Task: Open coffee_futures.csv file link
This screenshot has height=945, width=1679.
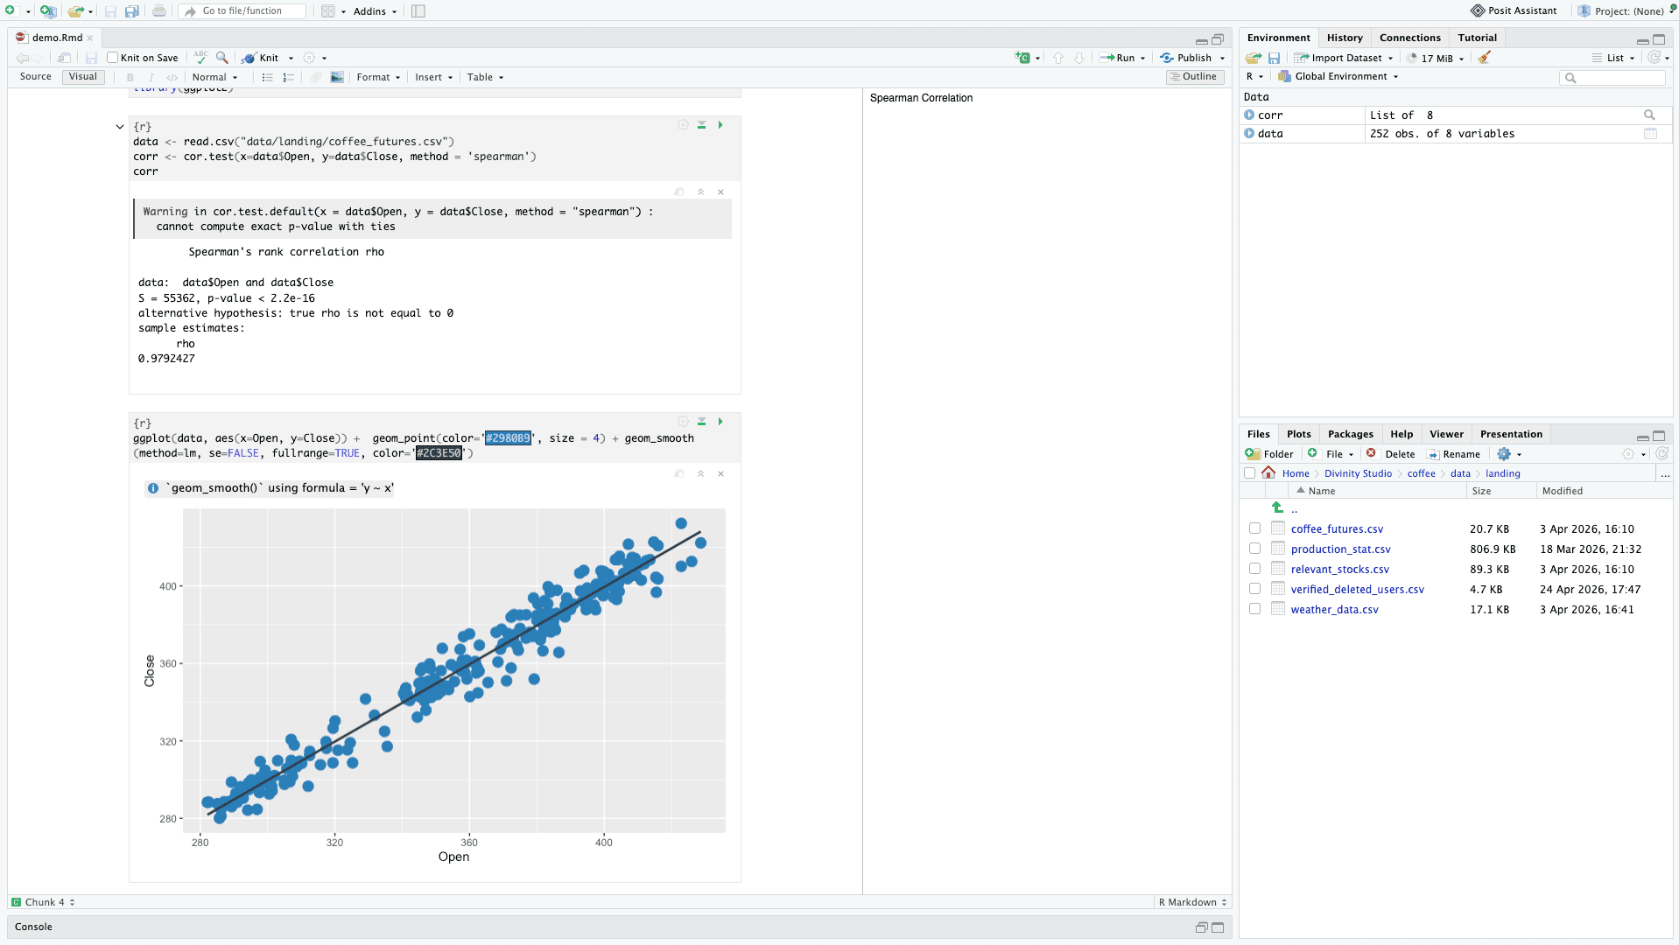Action: click(1337, 528)
